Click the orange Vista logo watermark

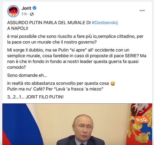(141, 120)
